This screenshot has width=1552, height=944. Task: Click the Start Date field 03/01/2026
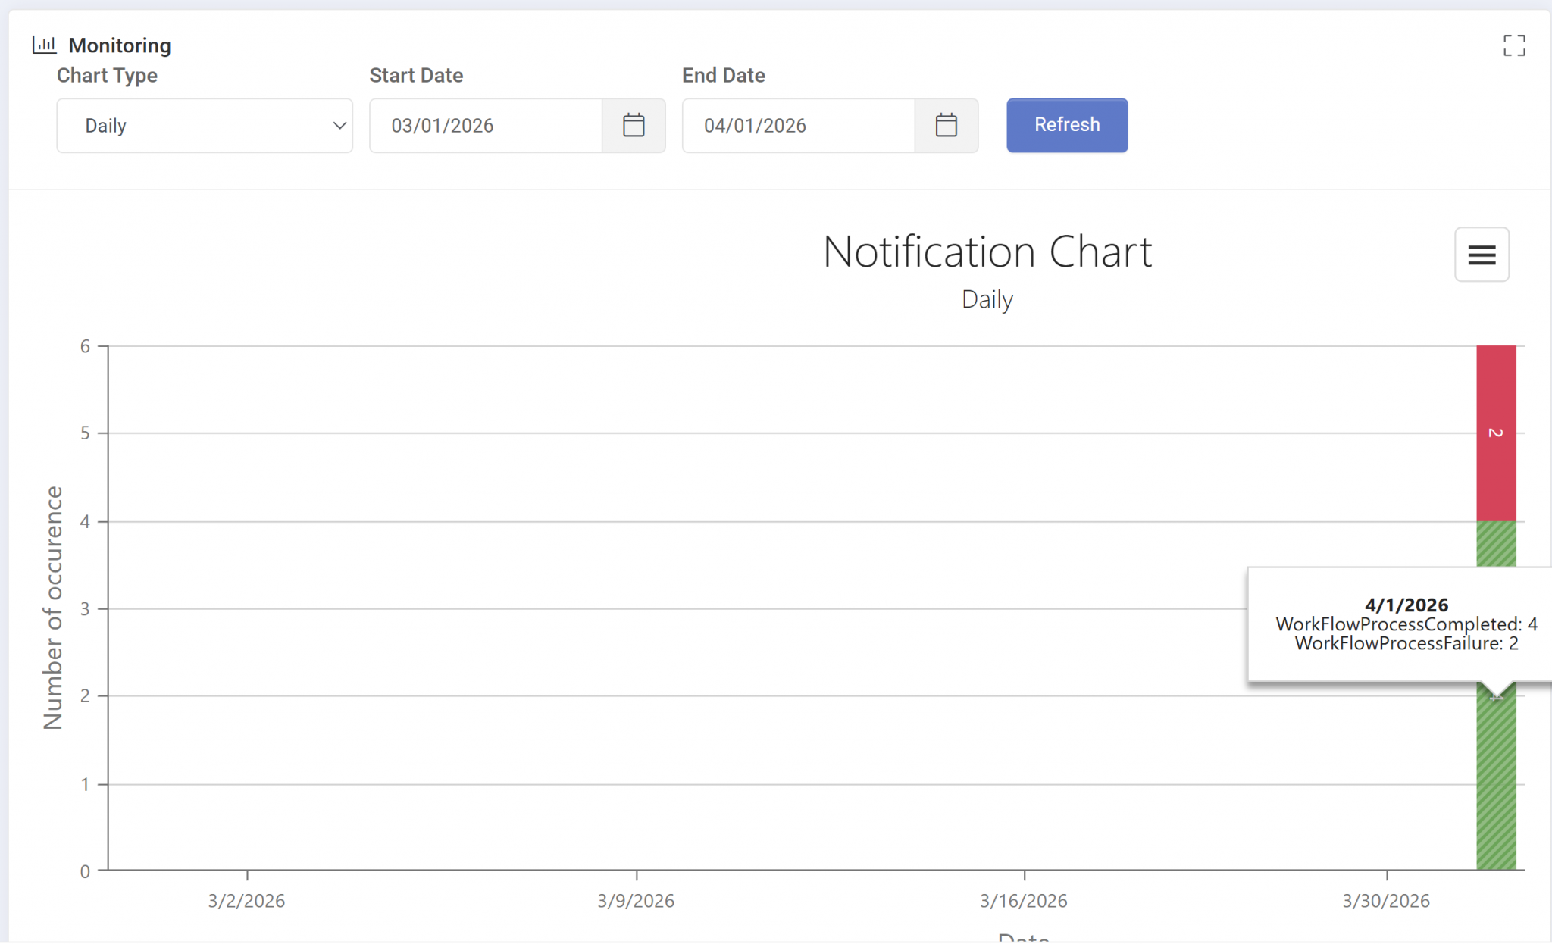point(486,125)
